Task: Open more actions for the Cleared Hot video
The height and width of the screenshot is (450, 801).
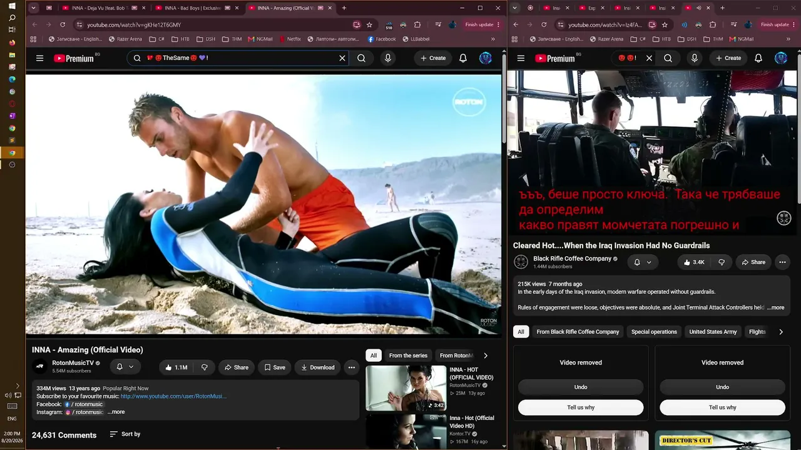Action: click(x=782, y=262)
